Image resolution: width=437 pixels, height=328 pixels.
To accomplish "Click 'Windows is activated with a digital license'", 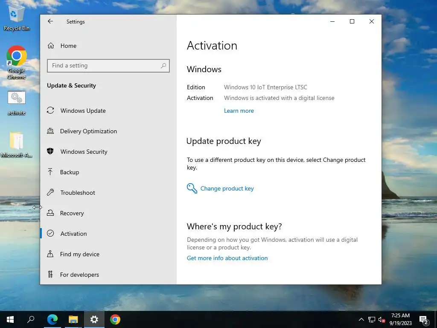I will click(x=279, y=98).
